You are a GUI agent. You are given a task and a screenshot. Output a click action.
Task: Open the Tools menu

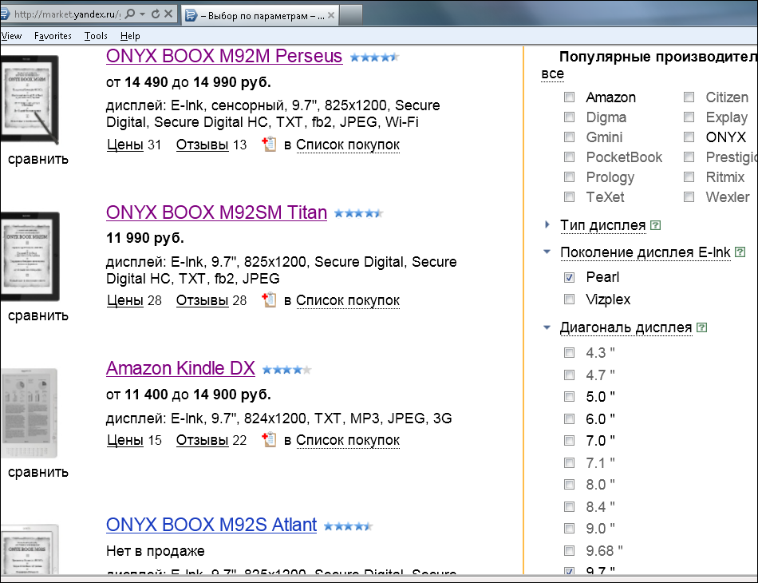click(x=96, y=36)
